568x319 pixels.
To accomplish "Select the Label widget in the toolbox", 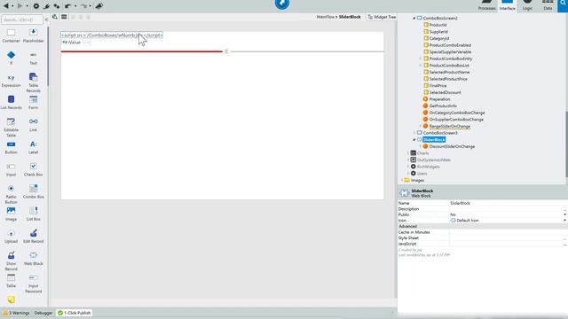I will pyautogui.click(x=34, y=147).
